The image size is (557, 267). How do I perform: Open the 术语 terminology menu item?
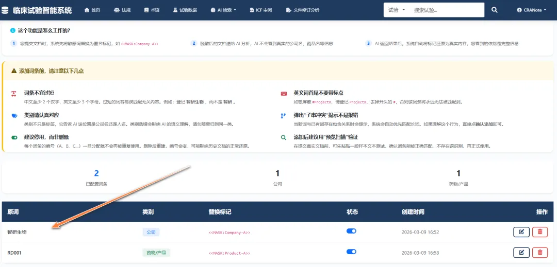[152, 10]
